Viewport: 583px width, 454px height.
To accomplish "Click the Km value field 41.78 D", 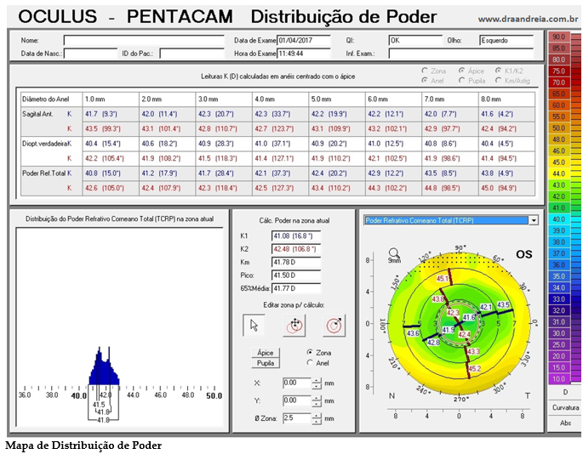I will click(296, 262).
